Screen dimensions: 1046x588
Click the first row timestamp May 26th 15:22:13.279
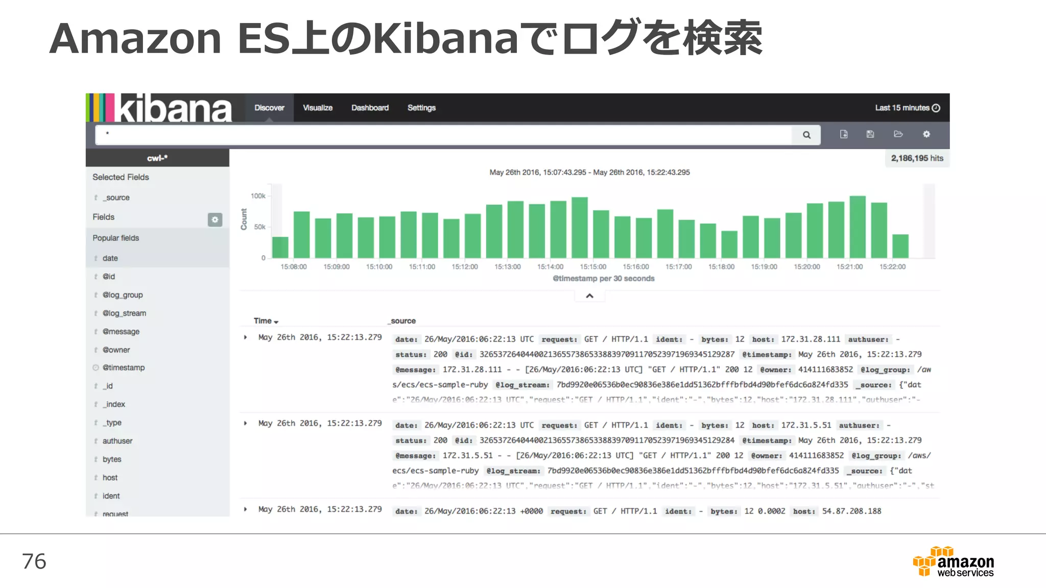tap(320, 337)
